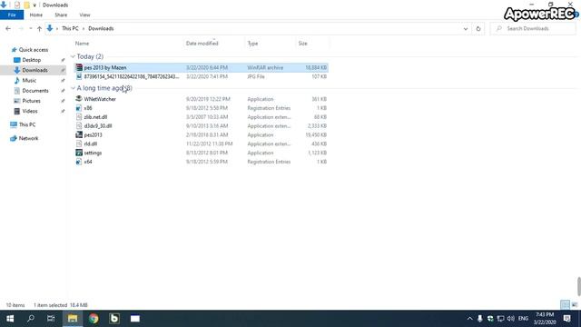Switch to details view layout

[565, 305]
